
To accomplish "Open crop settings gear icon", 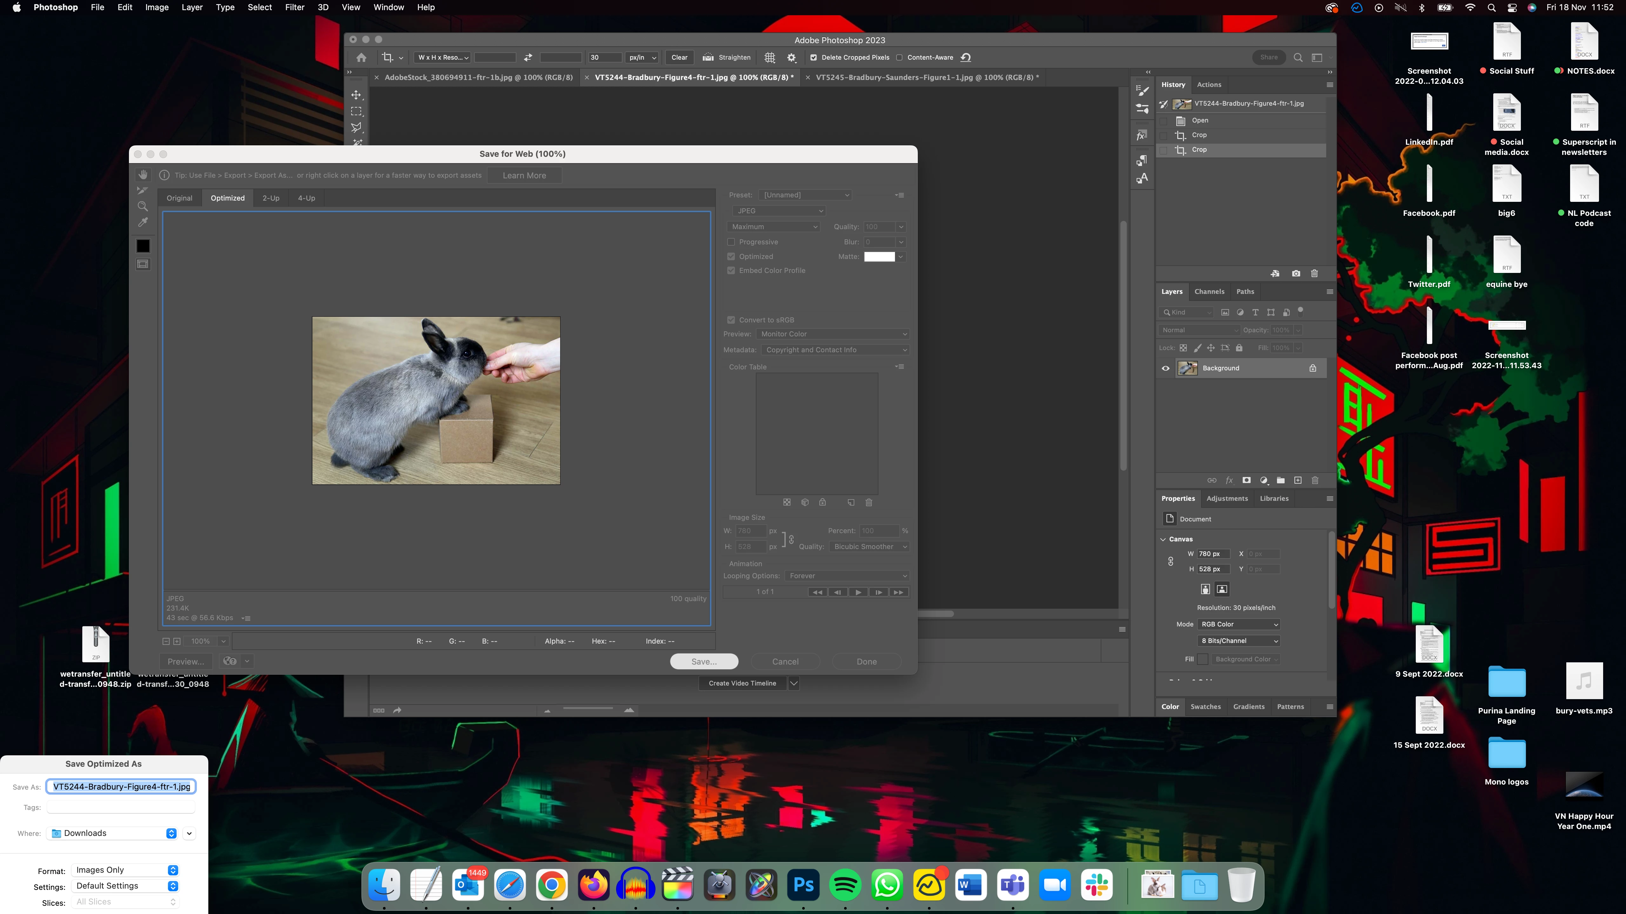I will tap(791, 57).
